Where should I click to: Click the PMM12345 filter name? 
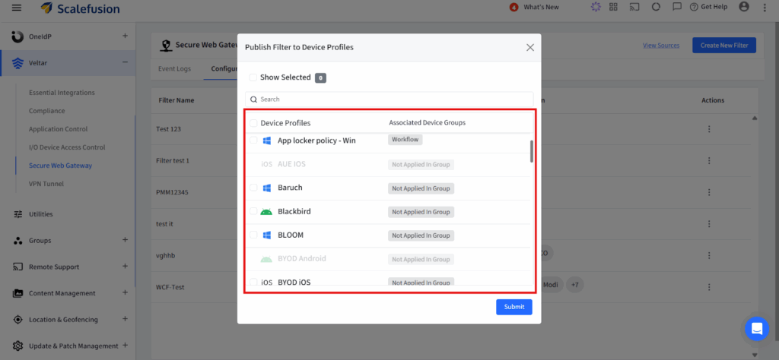coord(172,191)
